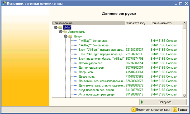The width and height of the screenshot is (190, 114).
Task: Click the back arrow icon of Вернуться к настройкам
Action: click(x=134, y=110)
